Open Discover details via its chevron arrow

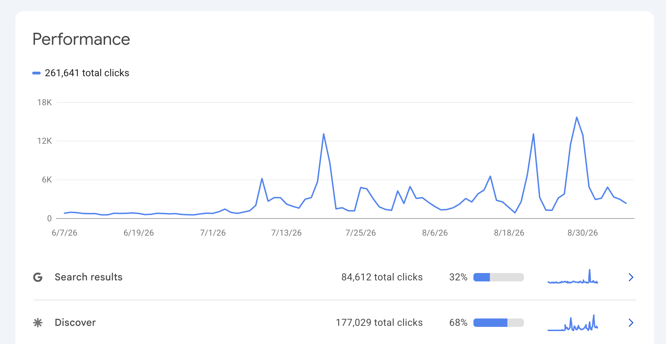pos(631,323)
